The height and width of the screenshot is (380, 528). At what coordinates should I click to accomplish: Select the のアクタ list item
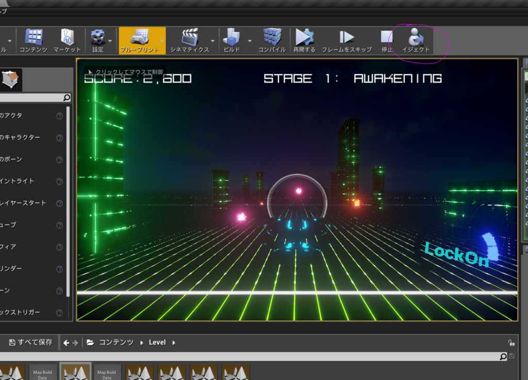tap(33, 116)
